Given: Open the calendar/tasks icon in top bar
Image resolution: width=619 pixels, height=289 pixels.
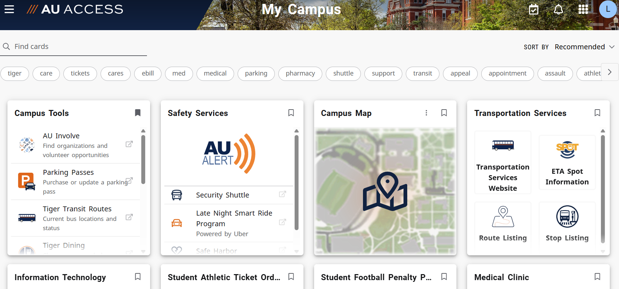Looking at the screenshot, I should pos(533,10).
